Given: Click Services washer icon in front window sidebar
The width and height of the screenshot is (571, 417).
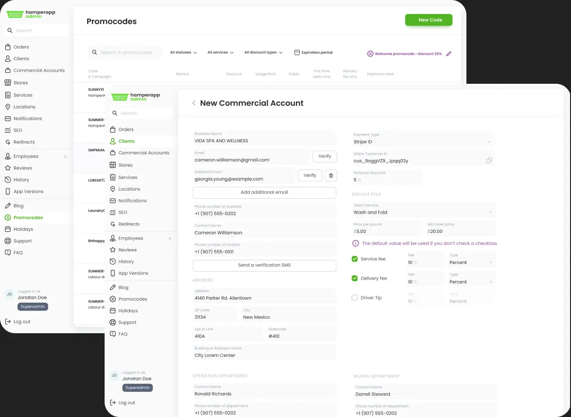Looking at the screenshot, I should coord(113,177).
